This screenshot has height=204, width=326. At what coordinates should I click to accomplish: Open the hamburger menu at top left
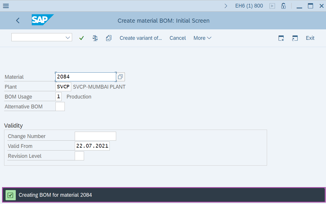point(6,6)
